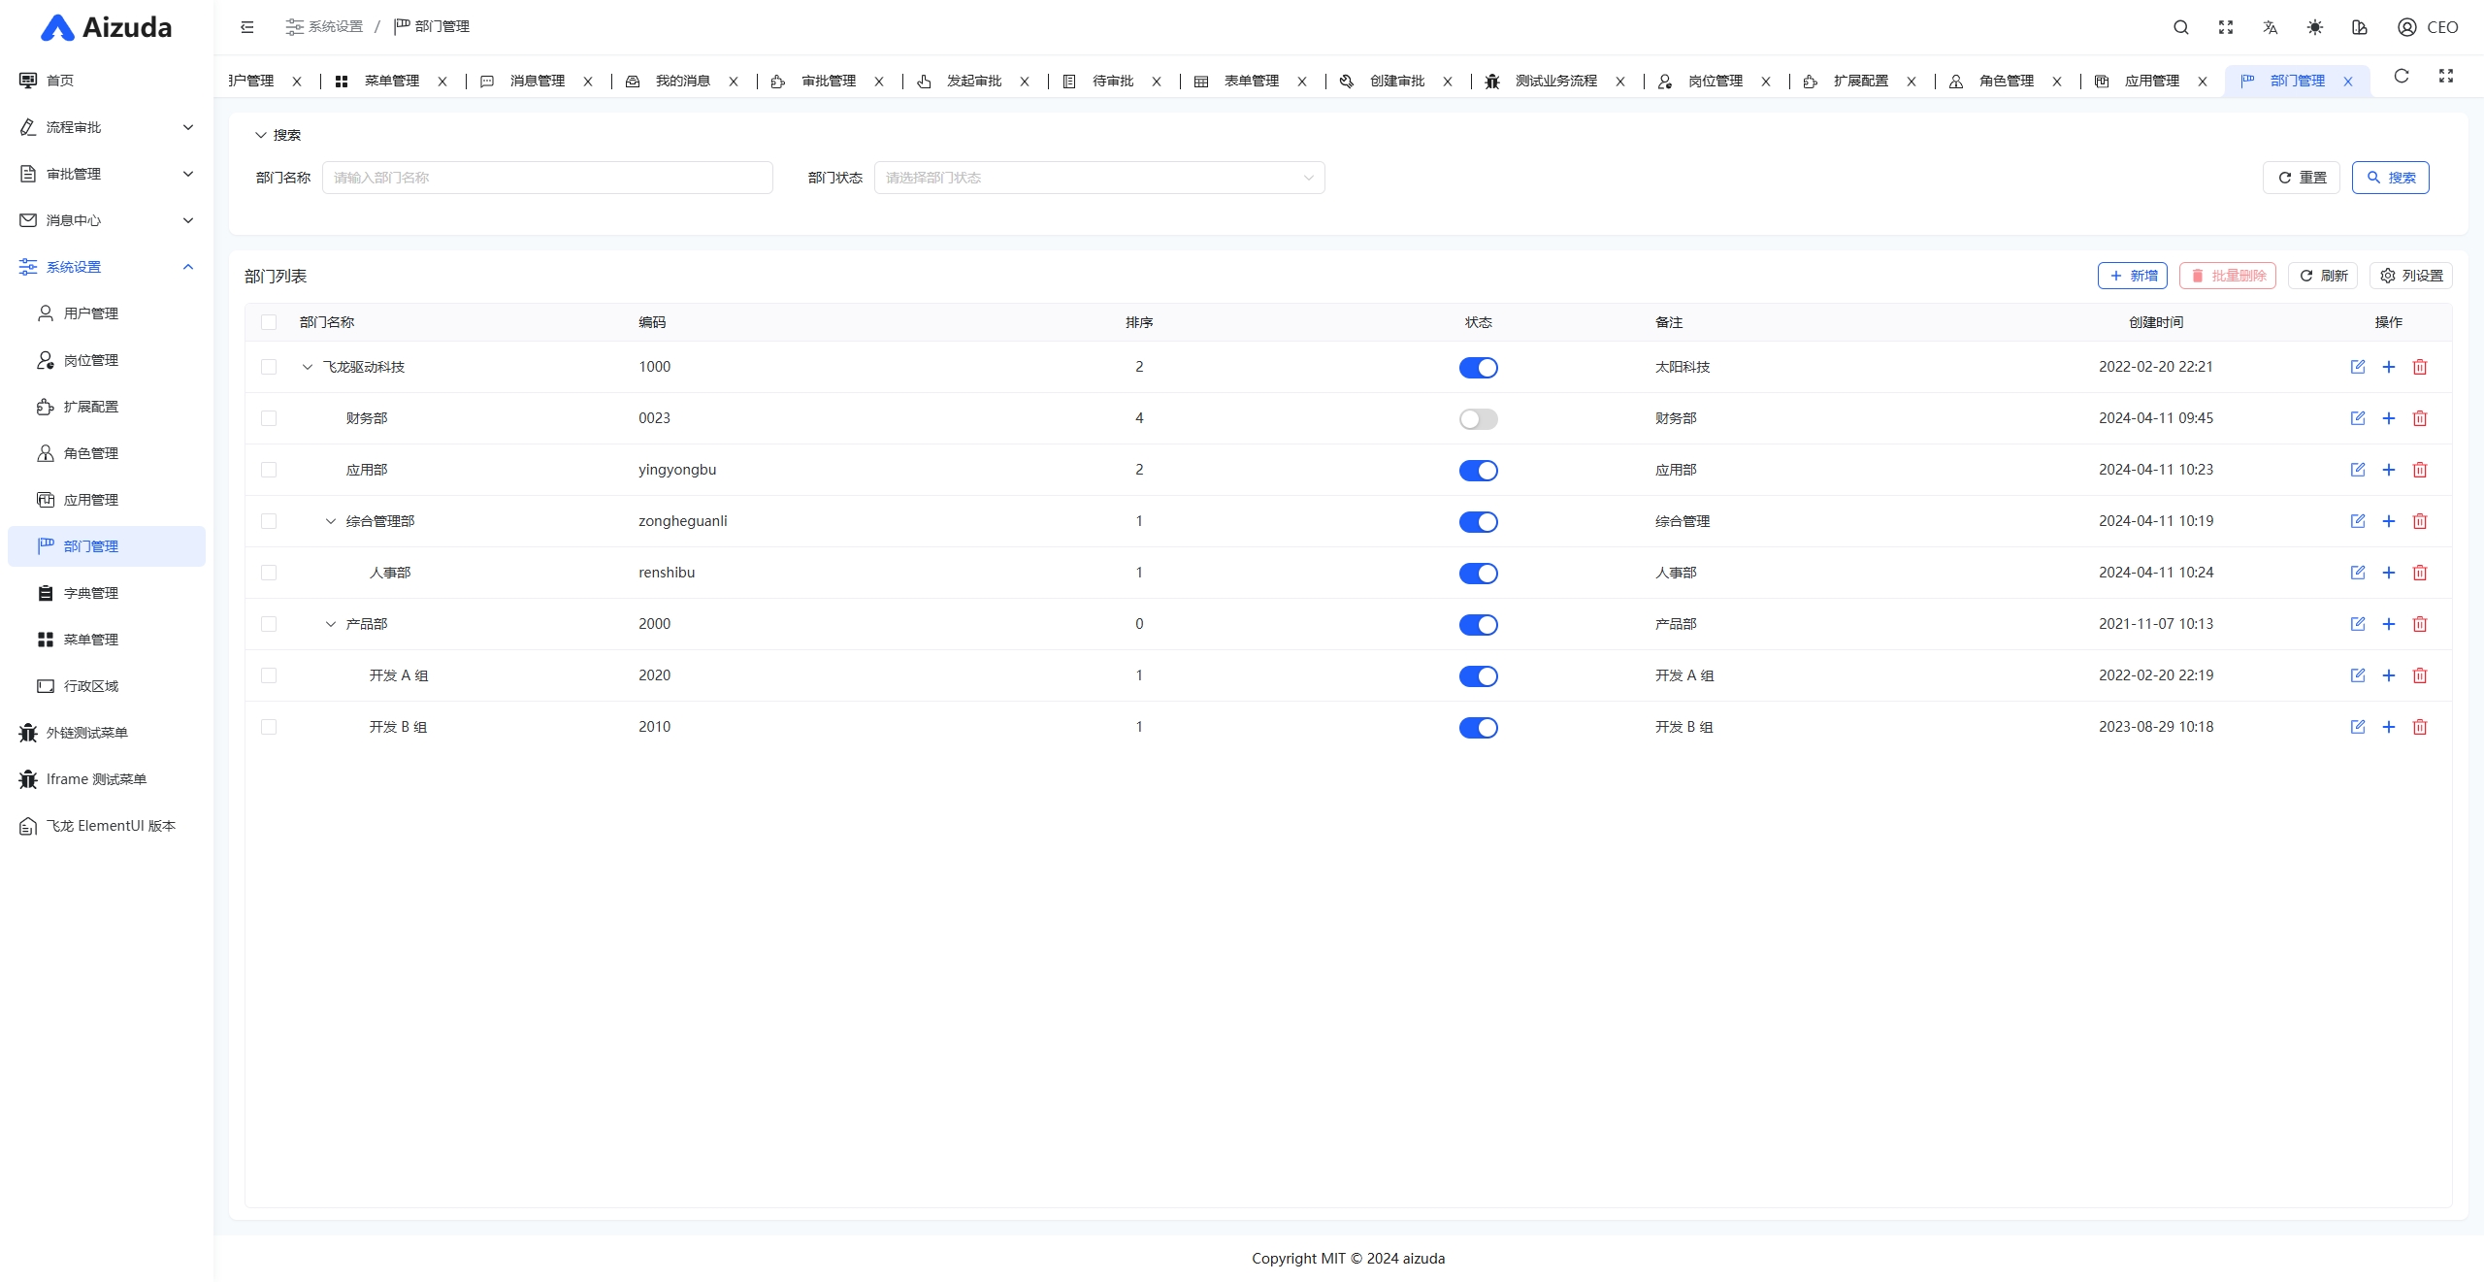Collapse sidebar with the hamburger icon

pos(247,27)
